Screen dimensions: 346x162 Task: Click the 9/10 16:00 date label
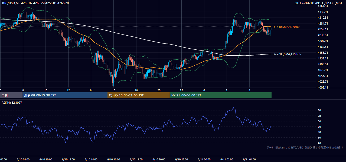click(113, 160)
